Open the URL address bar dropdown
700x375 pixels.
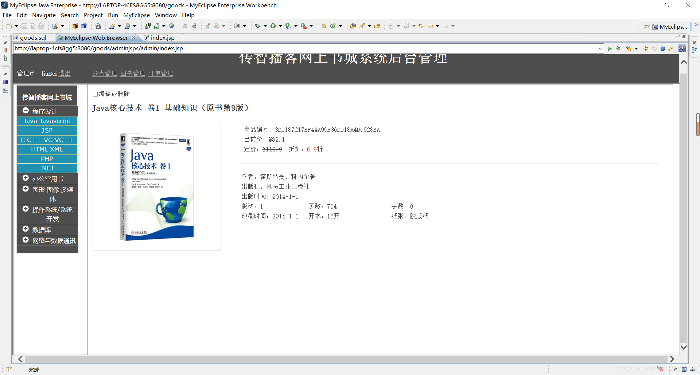[x=600, y=48]
